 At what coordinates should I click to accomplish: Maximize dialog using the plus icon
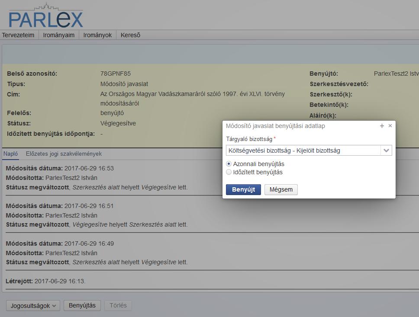382,126
